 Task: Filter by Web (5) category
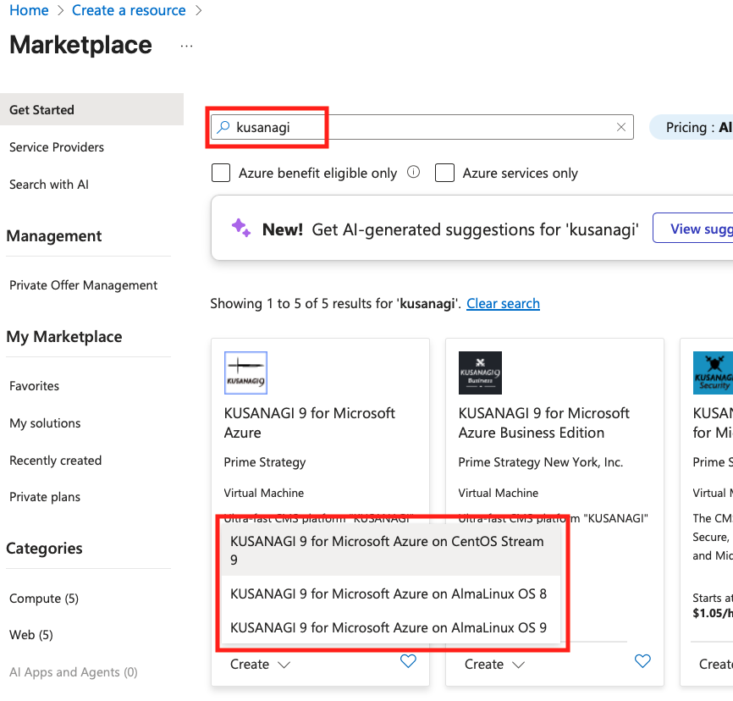pyautogui.click(x=30, y=635)
